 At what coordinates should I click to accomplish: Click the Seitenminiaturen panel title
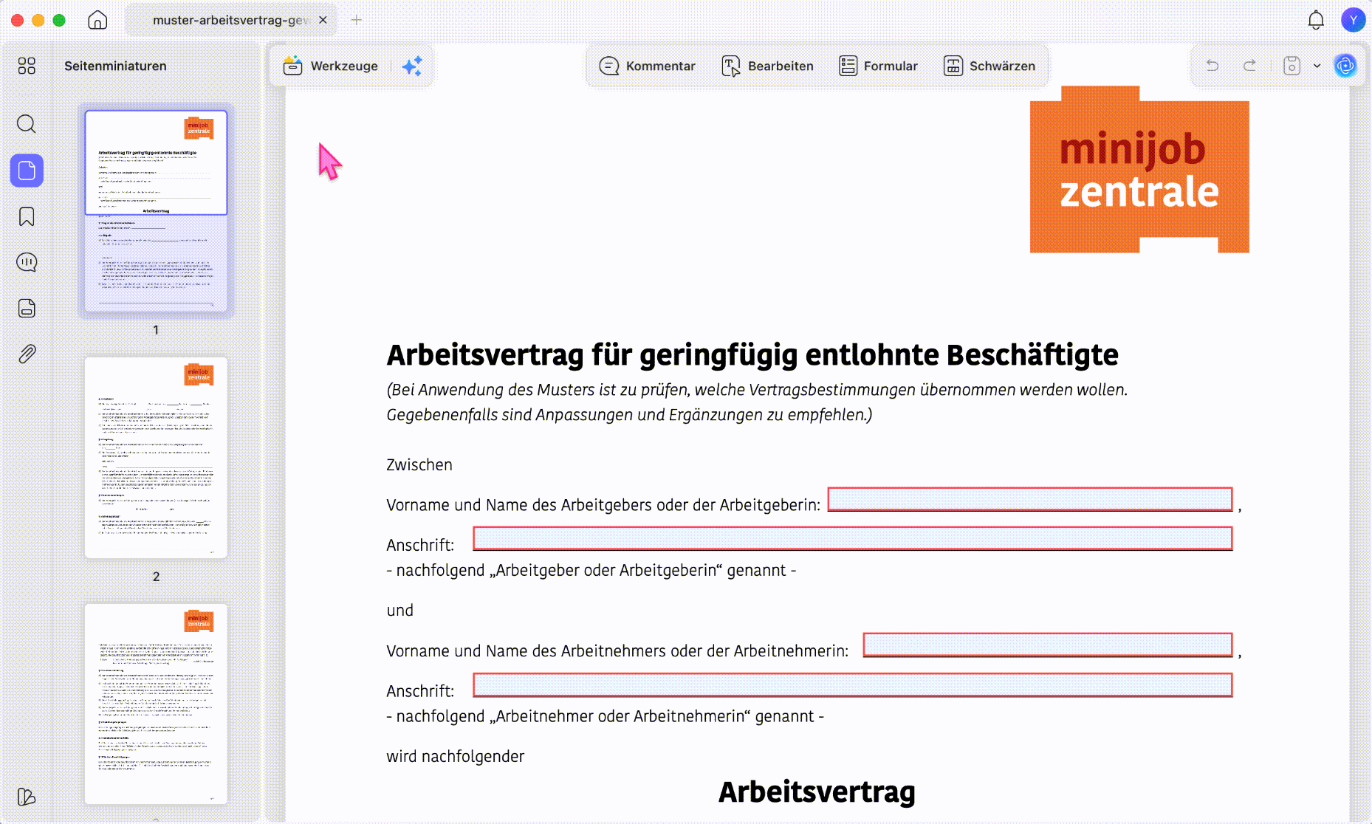115,66
